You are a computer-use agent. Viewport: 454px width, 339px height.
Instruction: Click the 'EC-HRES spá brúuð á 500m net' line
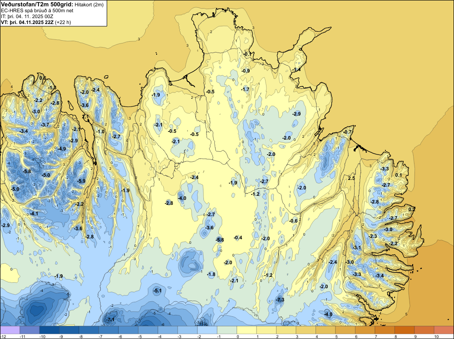[37, 11]
